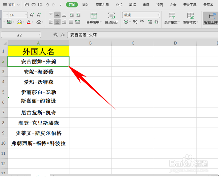Screen dimensions: 221x178
Task: Select row 5 header
Action: (4, 92)
